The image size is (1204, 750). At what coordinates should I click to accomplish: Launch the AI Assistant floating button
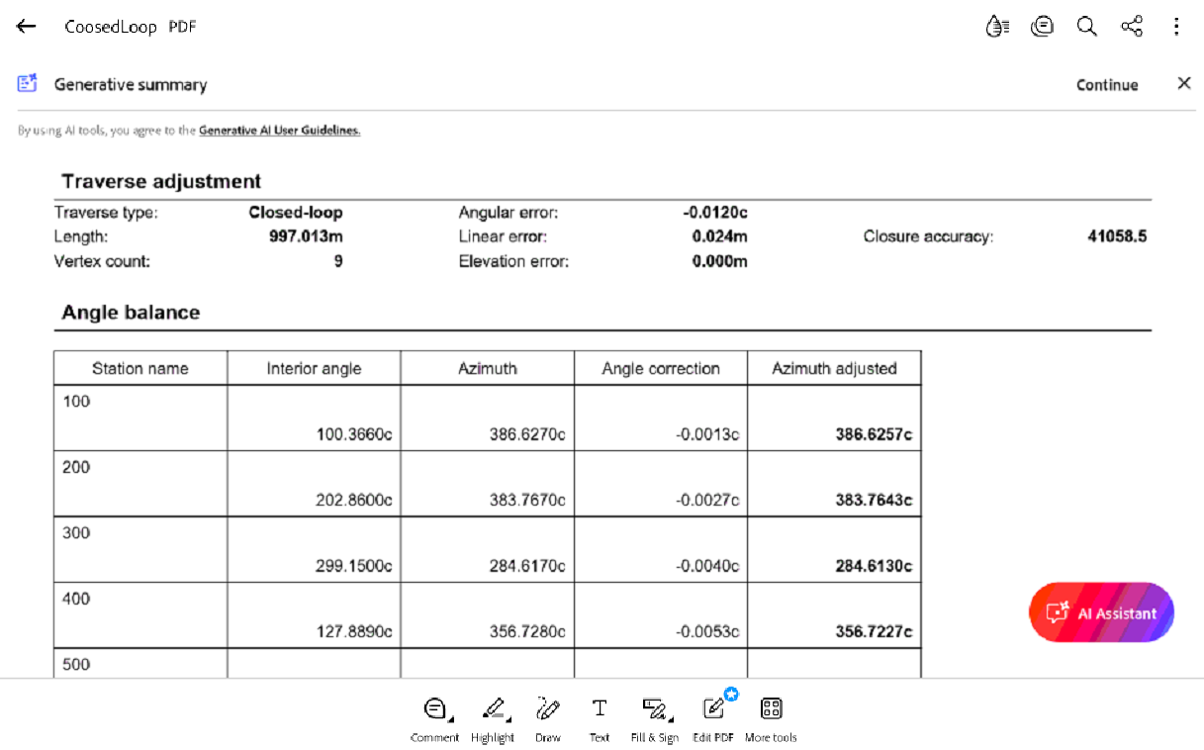1101,612
